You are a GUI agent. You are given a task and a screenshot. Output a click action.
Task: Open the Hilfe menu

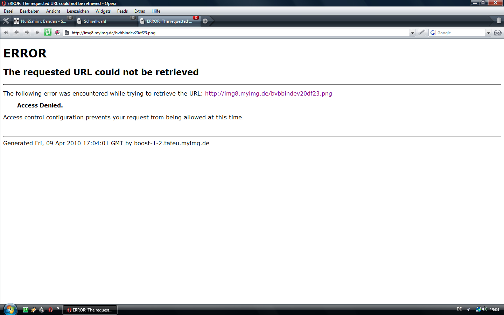pyautogui.click(x=156, y=11)
